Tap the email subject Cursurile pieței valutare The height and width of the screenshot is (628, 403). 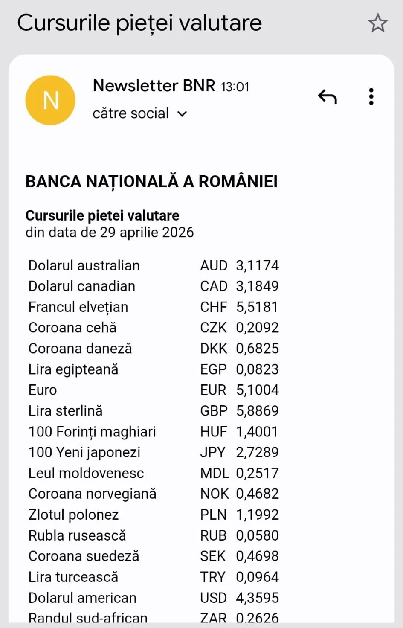pos(139,23)
